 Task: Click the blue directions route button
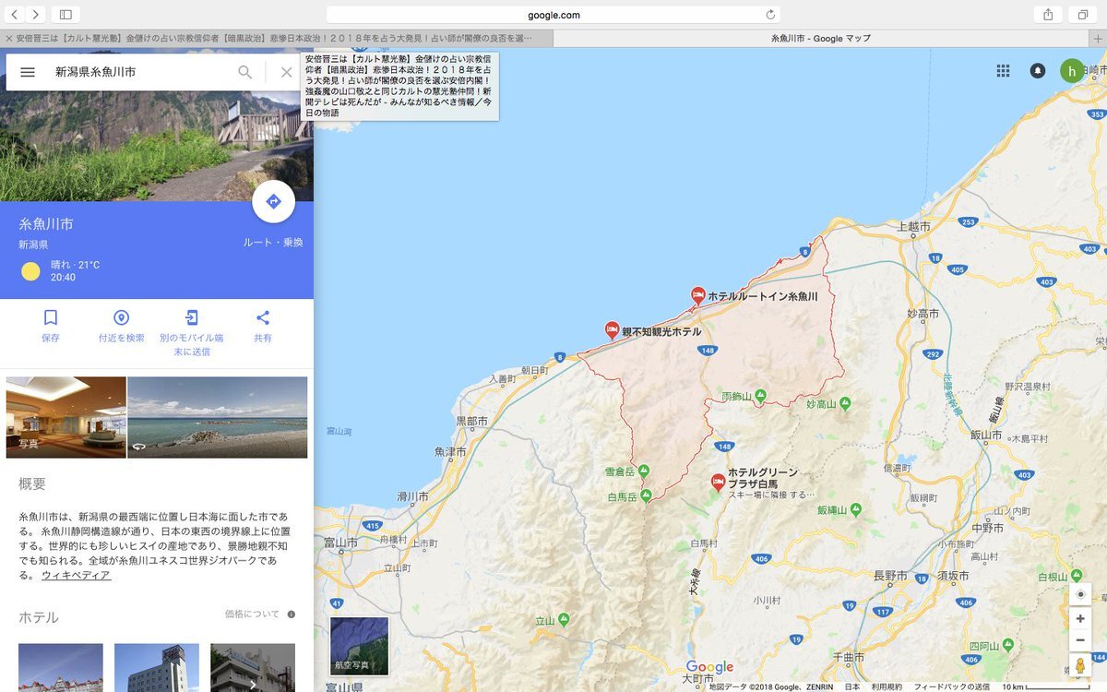click(x=273, y=202)
